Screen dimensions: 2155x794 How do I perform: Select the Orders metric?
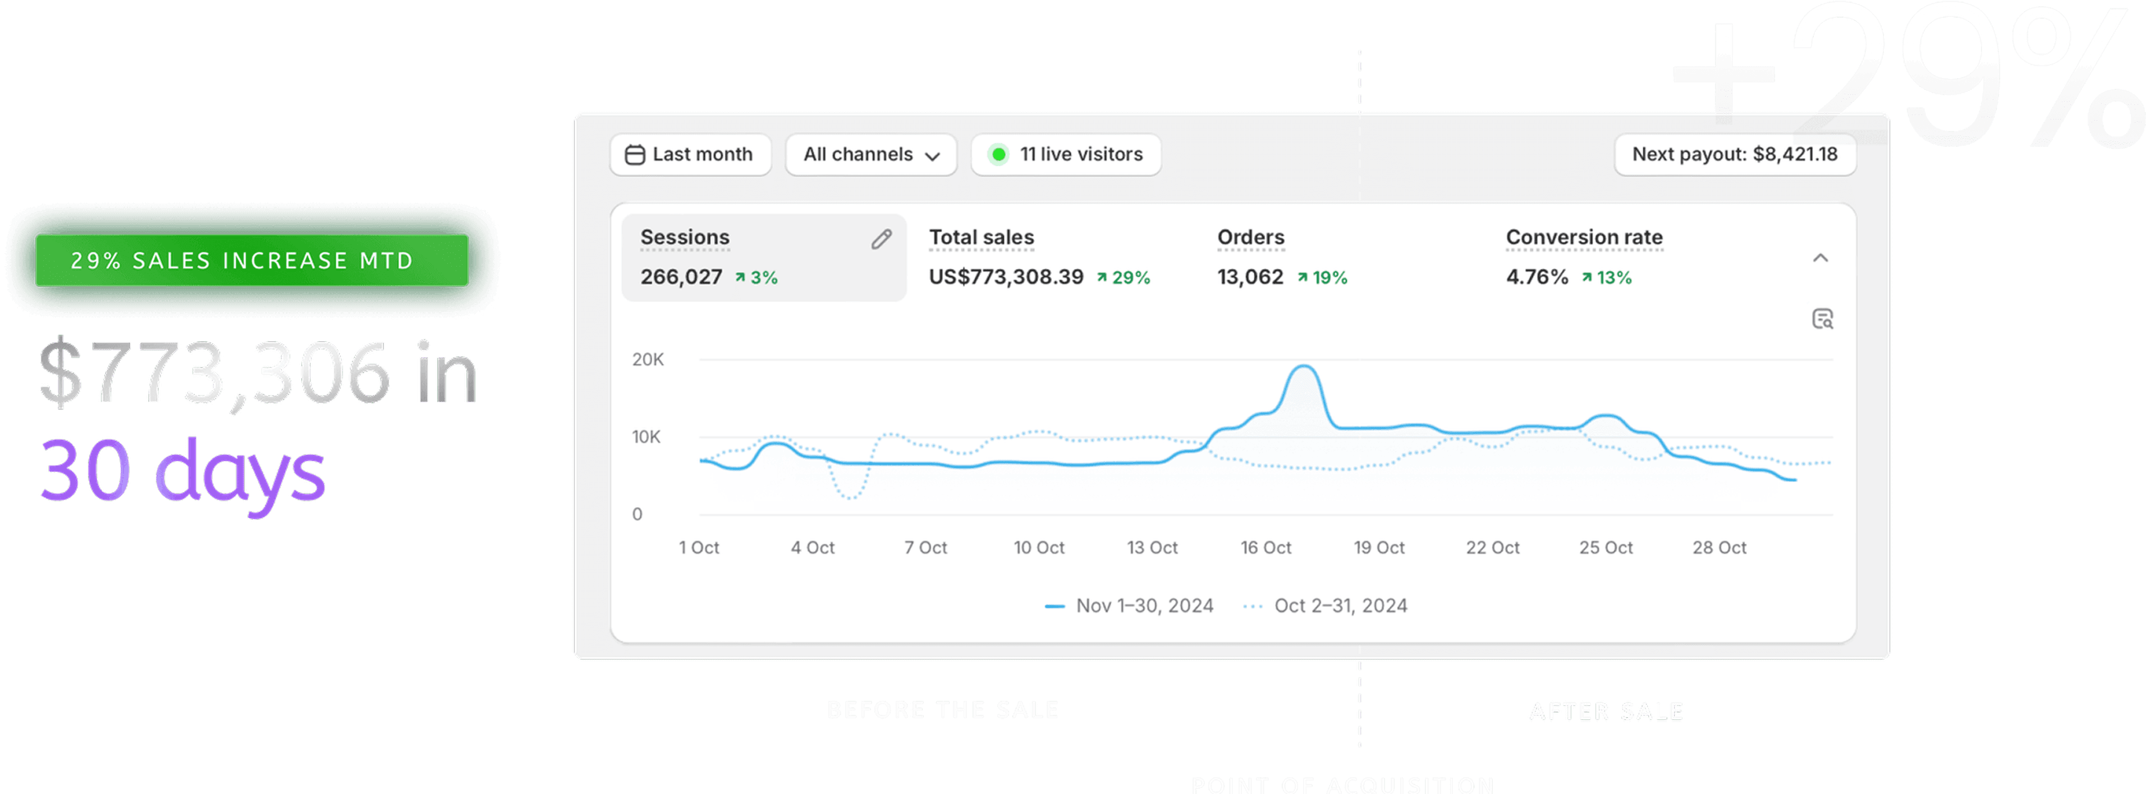1282,258
